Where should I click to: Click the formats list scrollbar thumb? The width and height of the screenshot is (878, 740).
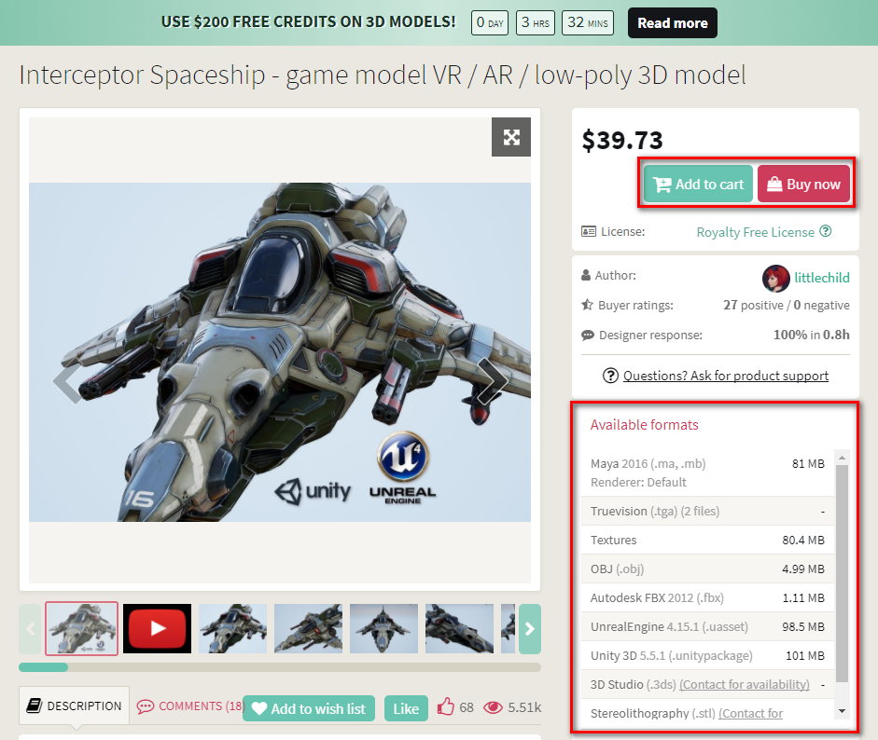842,573
